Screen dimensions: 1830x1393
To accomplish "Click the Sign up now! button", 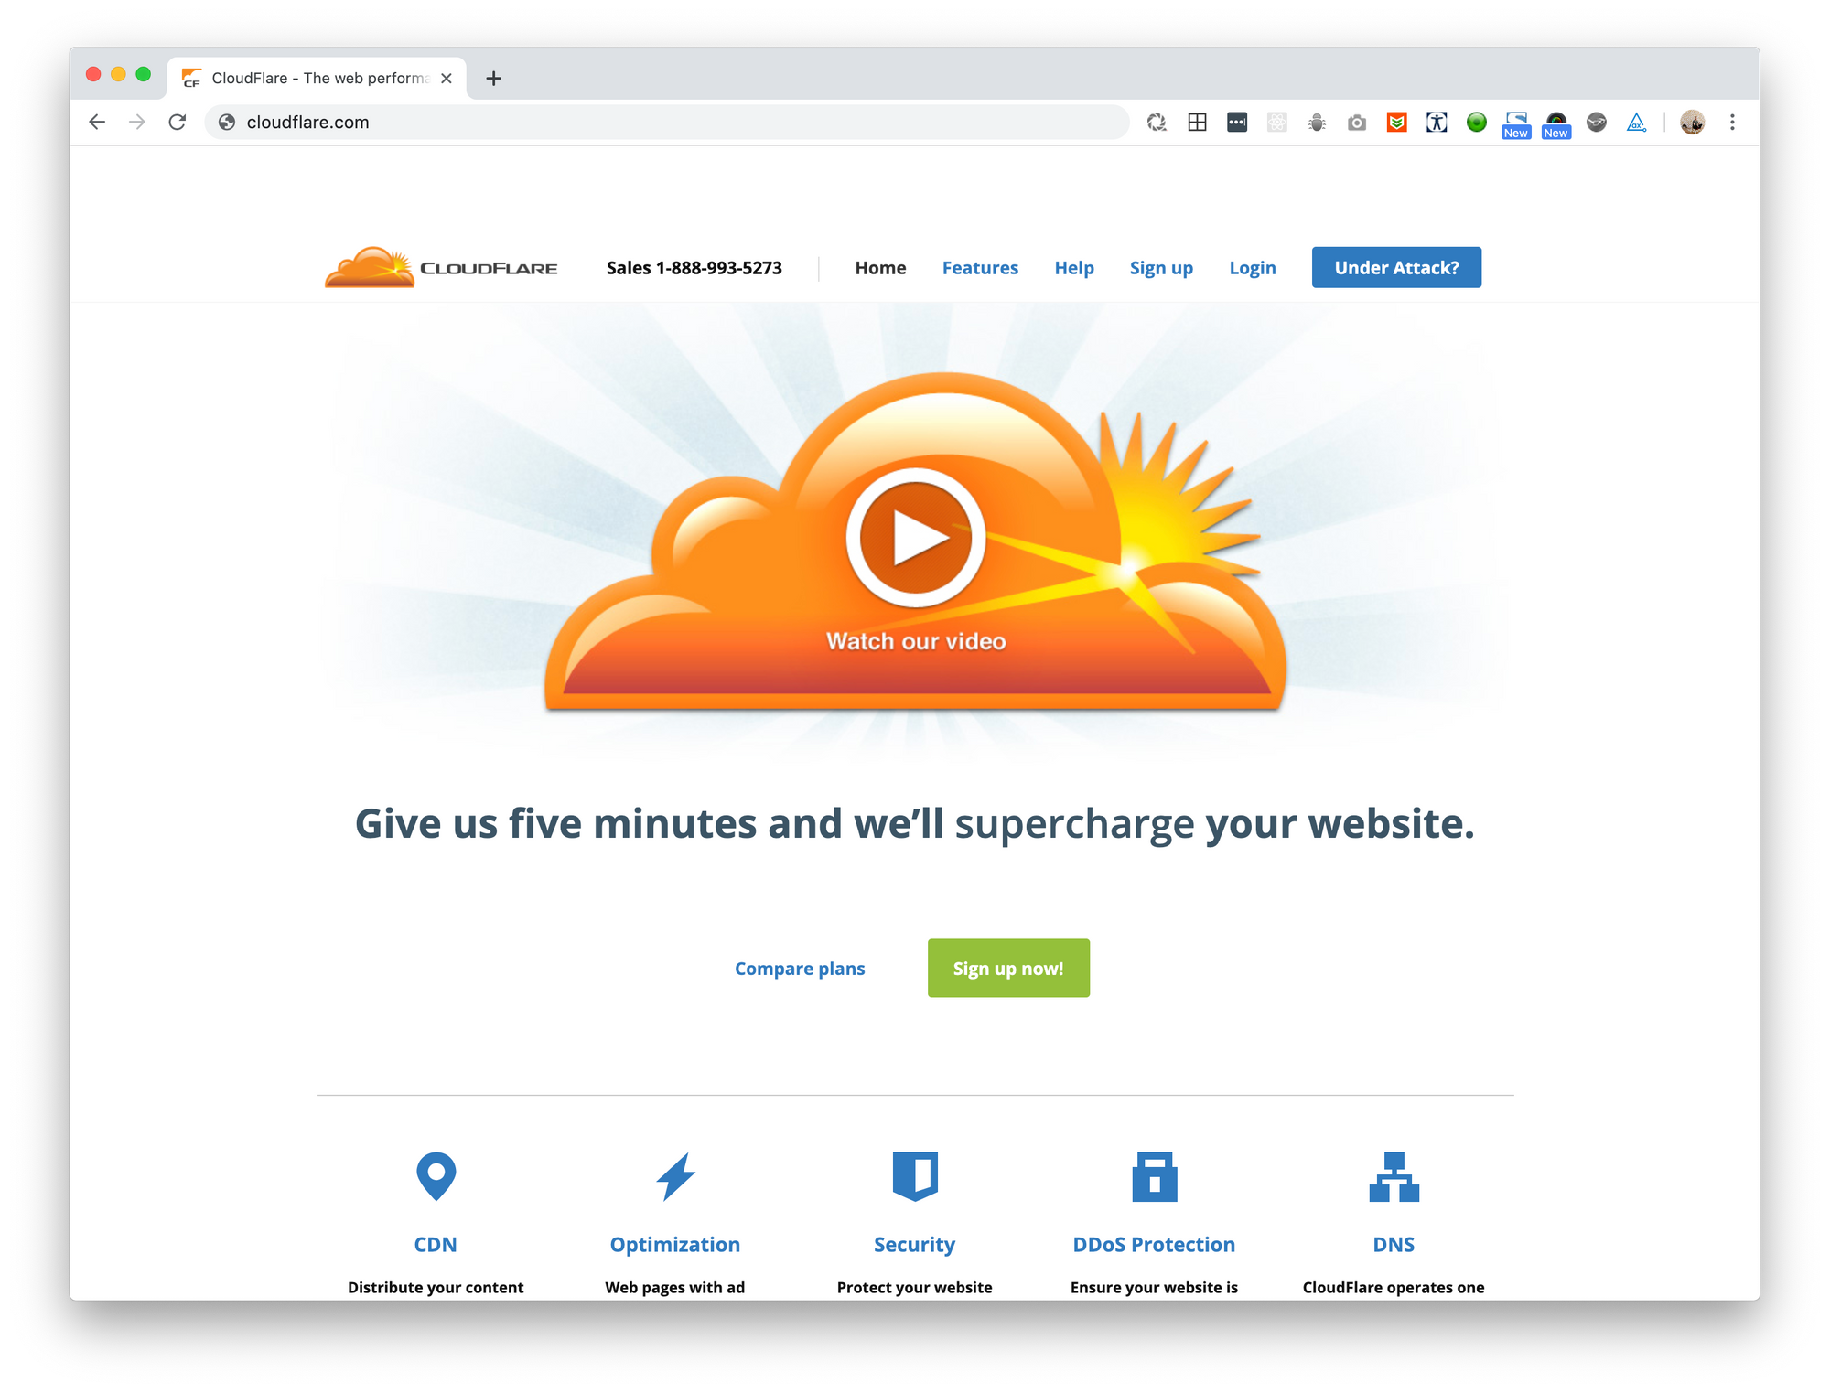I will [x=1007, y=967].
